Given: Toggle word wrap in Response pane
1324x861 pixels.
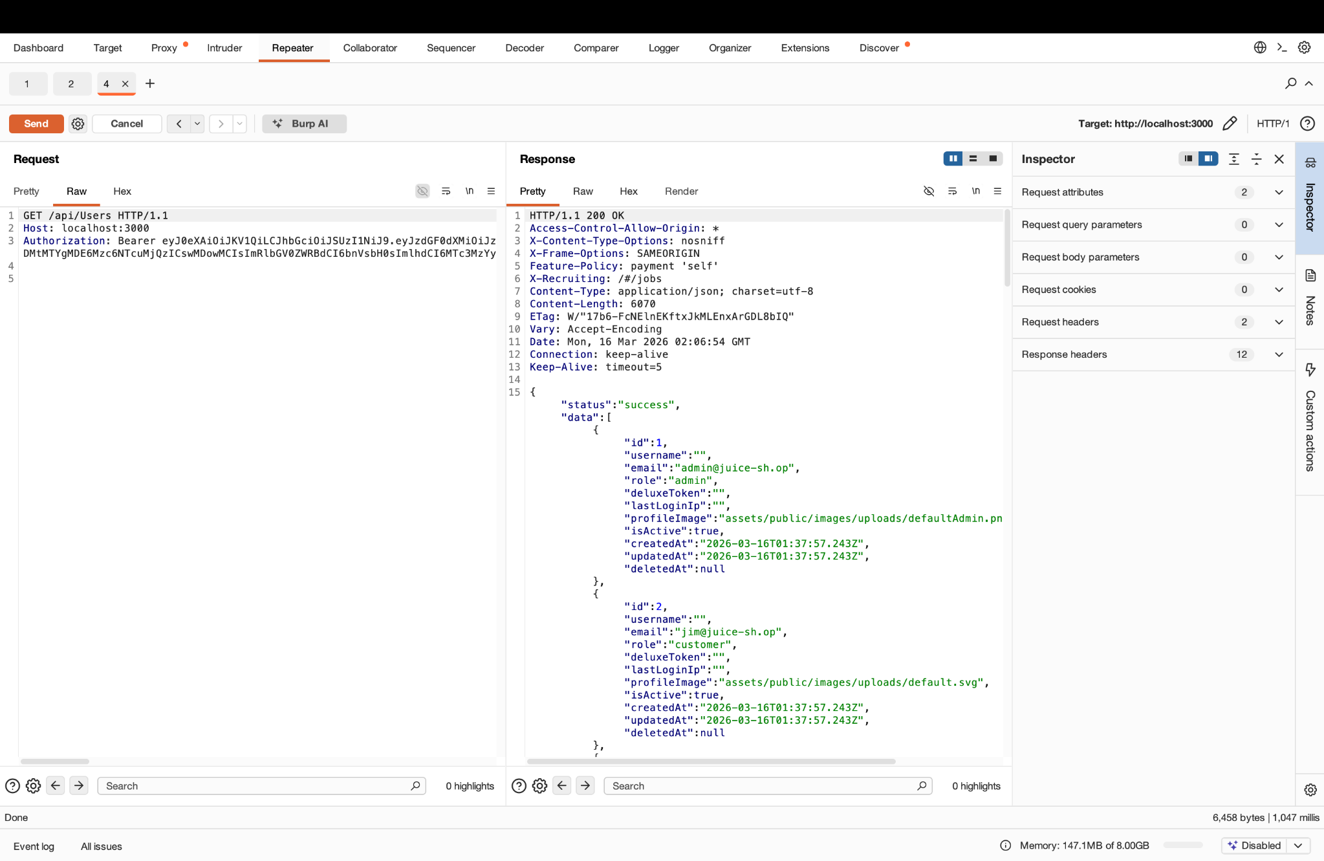Looking at the screenshot, I should click(952, 191).
